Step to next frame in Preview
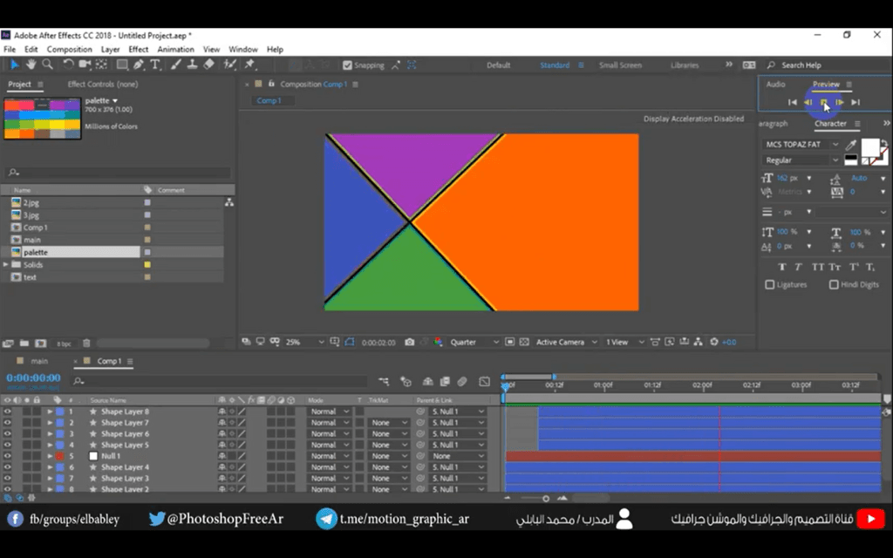This screenshot has width=893, height=558. point(840,103)
